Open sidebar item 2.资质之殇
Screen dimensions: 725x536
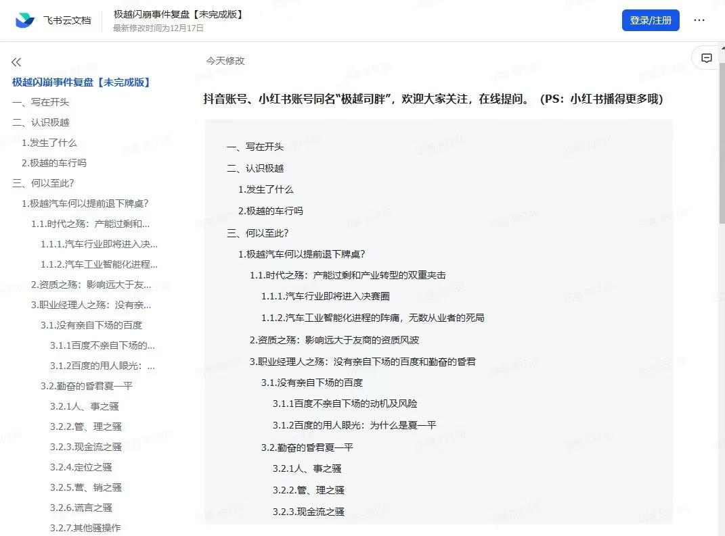pyautogui.click(x=91, y=285)
